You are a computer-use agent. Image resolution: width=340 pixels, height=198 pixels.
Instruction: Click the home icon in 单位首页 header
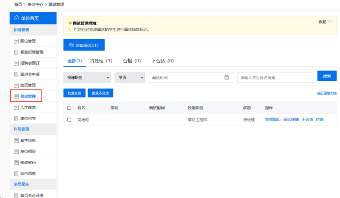(x=16, y=18)
